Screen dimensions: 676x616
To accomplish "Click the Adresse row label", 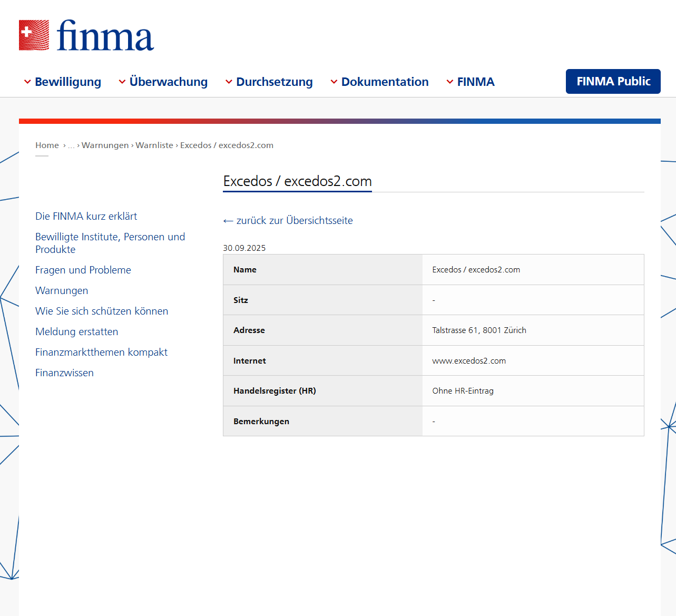I will pyautogui.click(x=249, y=330).
